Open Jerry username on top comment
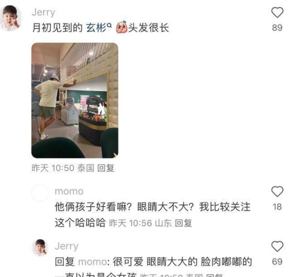 (x=43, y=13)
